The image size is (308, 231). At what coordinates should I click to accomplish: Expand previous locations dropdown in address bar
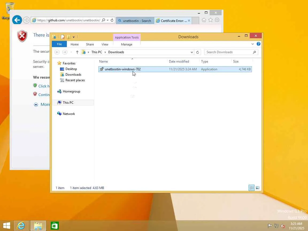(192, 52)
